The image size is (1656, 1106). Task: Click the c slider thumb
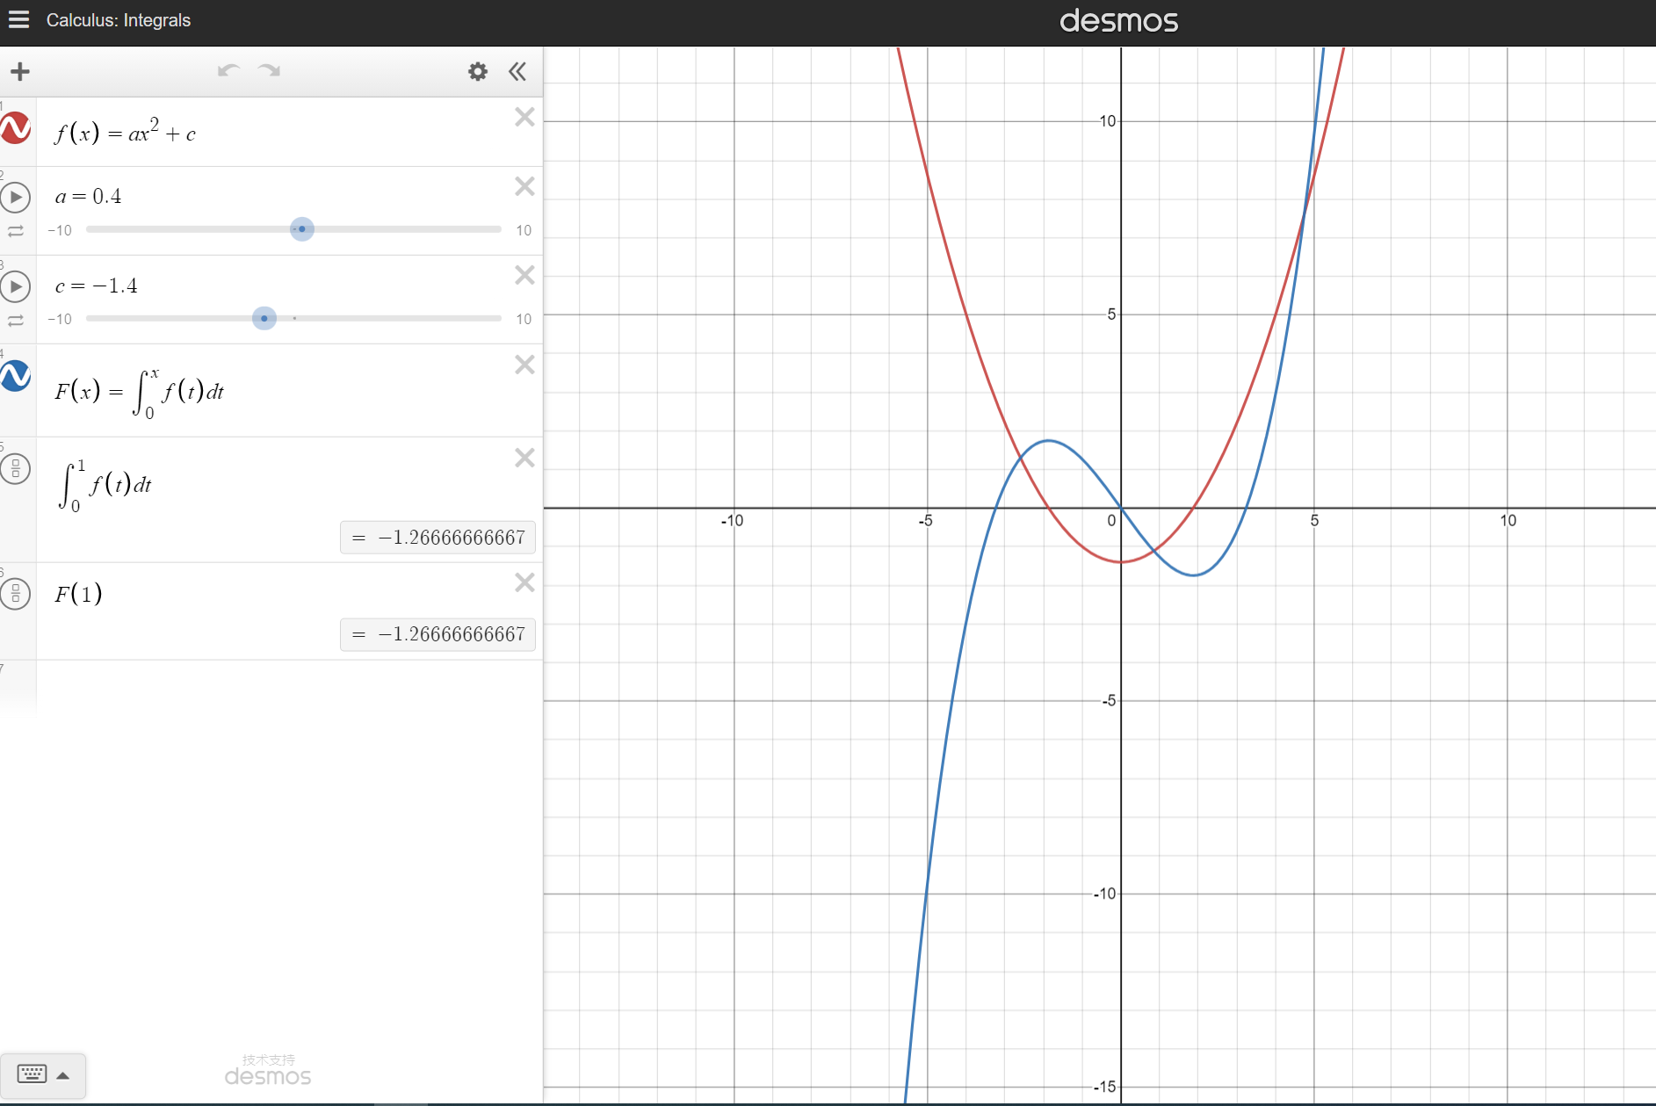click(264, 318)
